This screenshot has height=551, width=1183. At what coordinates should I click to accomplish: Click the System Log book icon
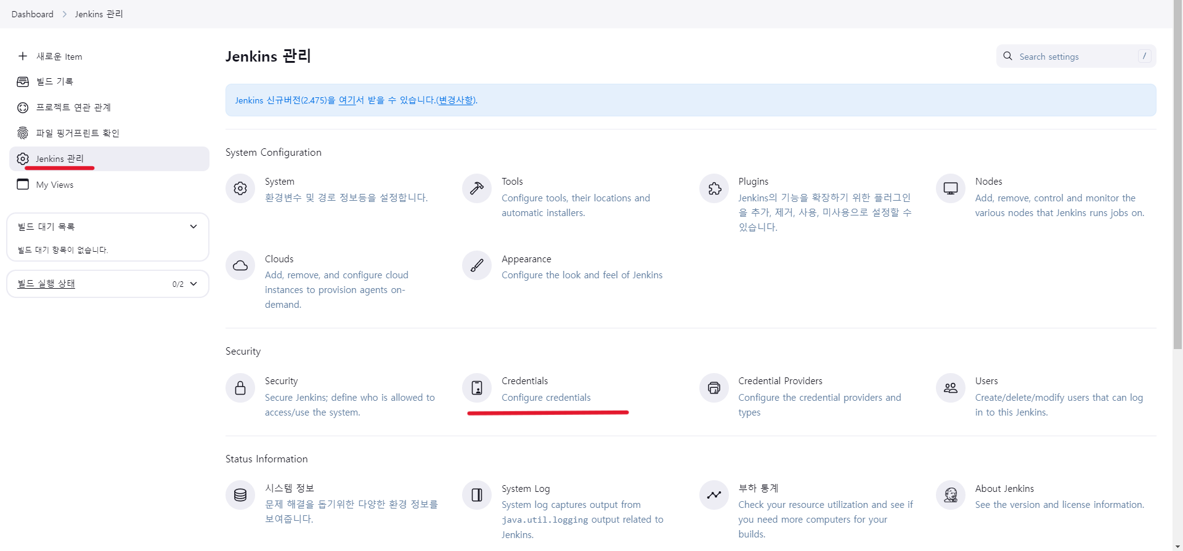click(x=477, y=495)
